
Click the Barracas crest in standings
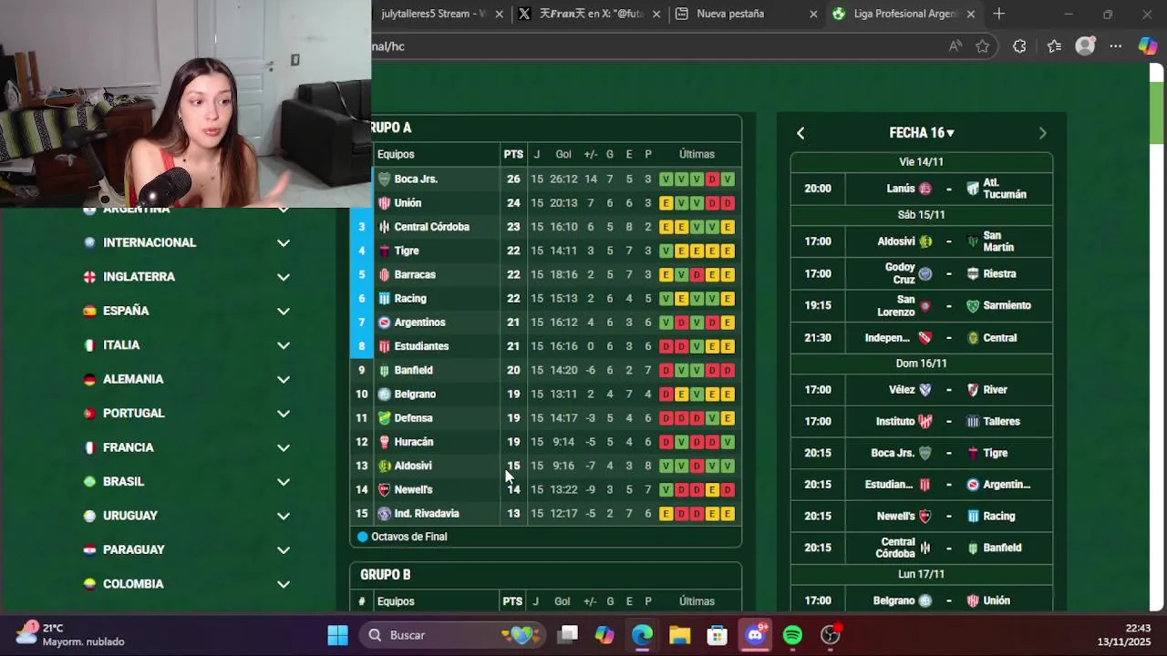(384, 274)
